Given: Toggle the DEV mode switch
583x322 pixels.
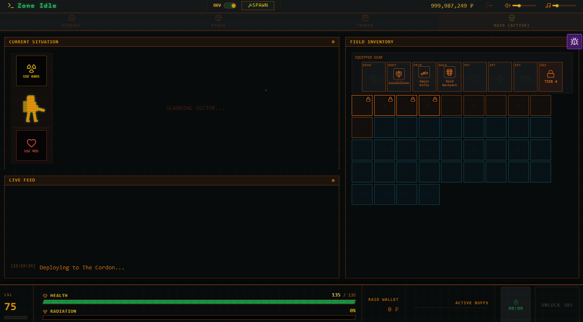Looking at the screenshot, I should (230, 6).
